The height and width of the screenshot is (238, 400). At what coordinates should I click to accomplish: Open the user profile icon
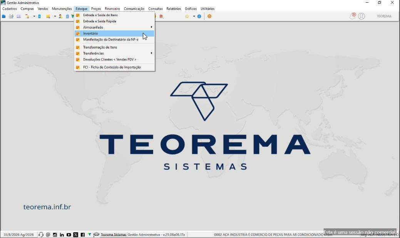[361, 16]
